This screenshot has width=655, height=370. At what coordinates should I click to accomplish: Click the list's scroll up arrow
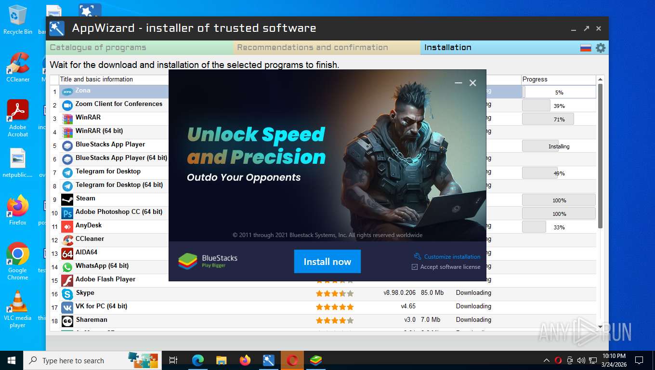tap(600, 79)
